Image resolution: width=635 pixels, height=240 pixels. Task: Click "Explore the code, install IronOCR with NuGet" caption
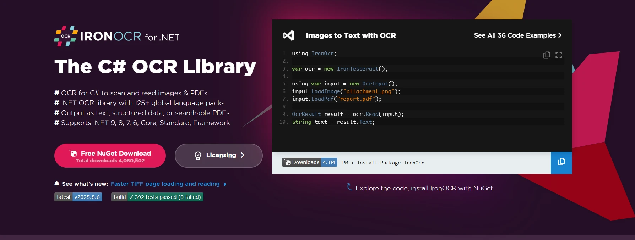tap(424, 188)
